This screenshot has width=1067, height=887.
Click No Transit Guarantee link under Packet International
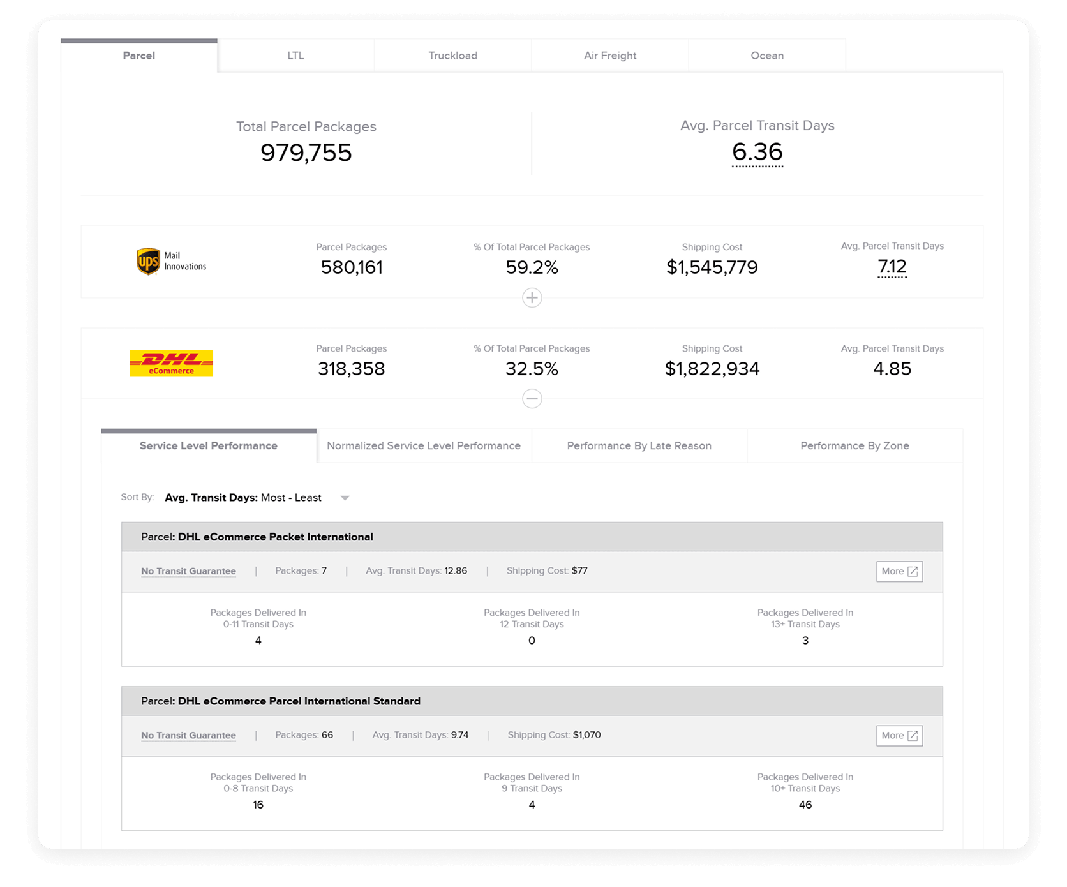(x=188, y=571)
